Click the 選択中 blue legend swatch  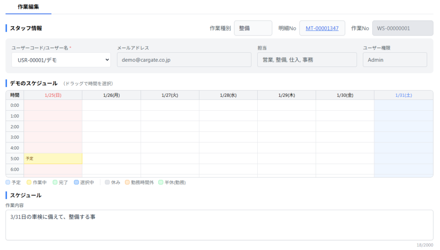click(x=76, y=182)
